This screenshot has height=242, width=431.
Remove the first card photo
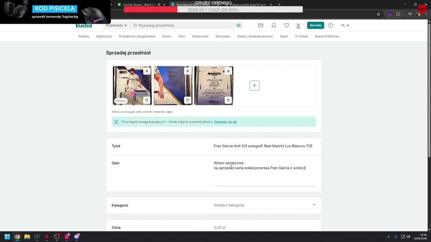[146, 71]
